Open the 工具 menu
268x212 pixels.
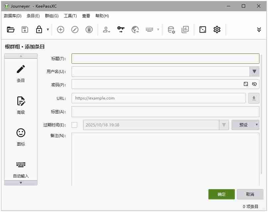coord(70,16)
